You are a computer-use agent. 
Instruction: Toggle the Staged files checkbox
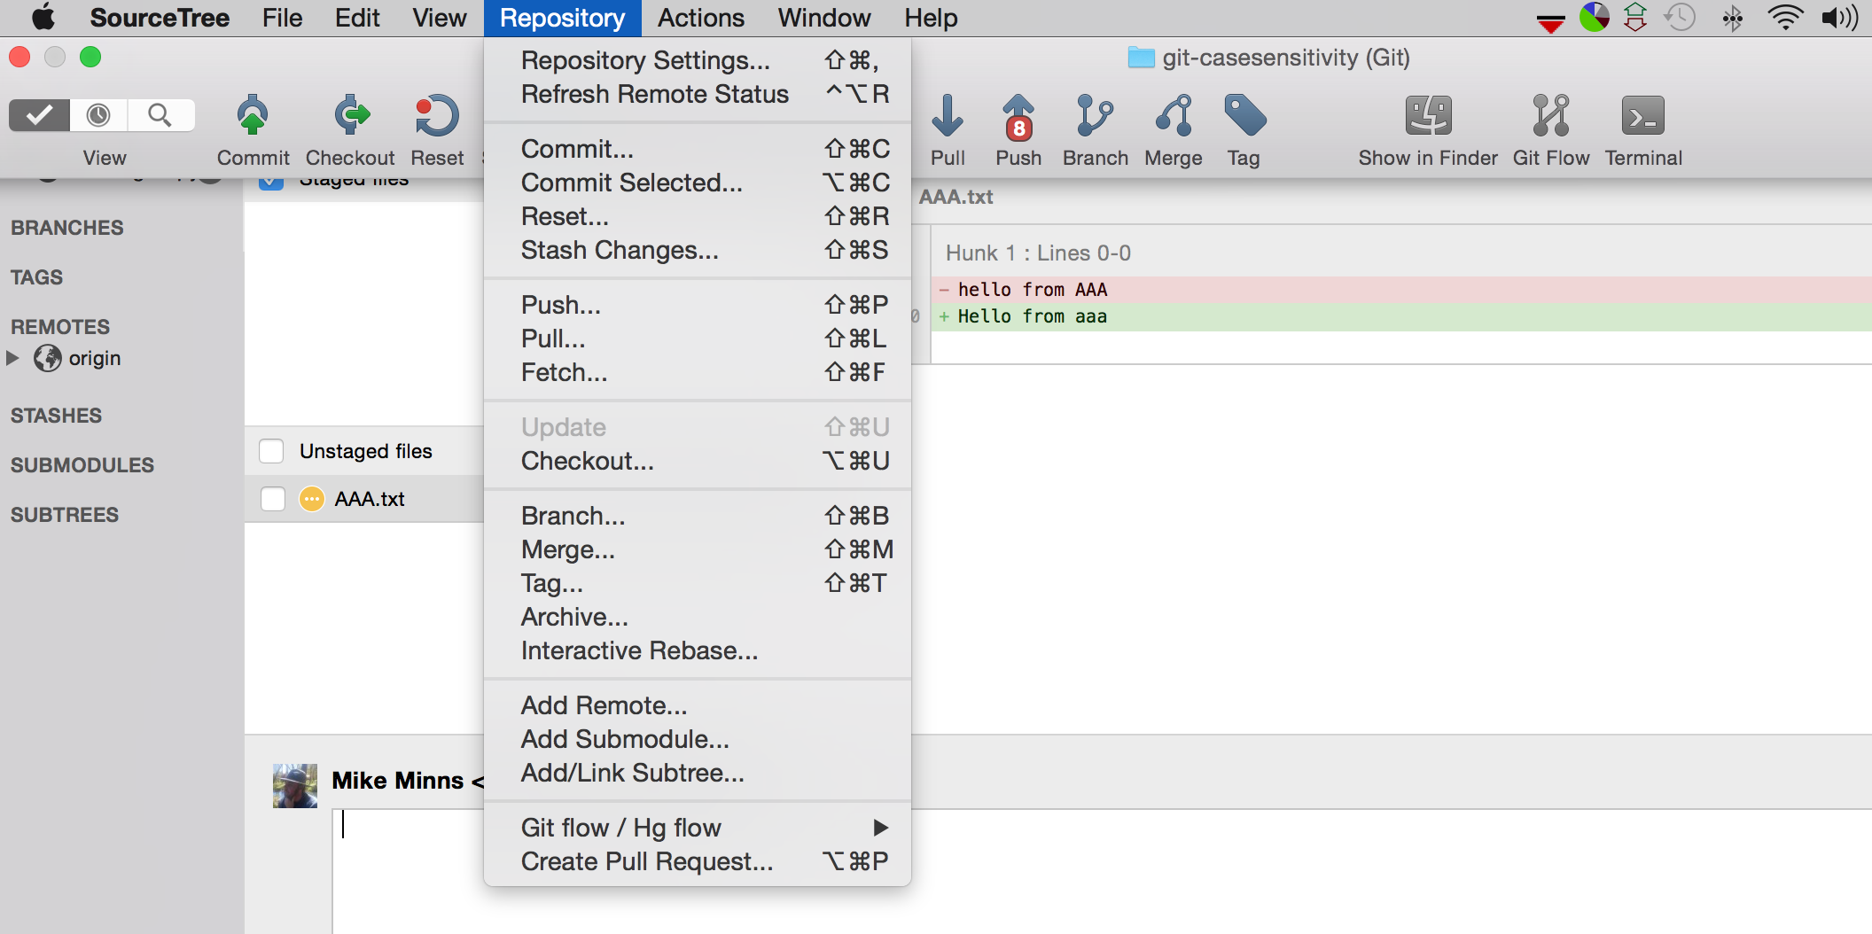(271, 183)
